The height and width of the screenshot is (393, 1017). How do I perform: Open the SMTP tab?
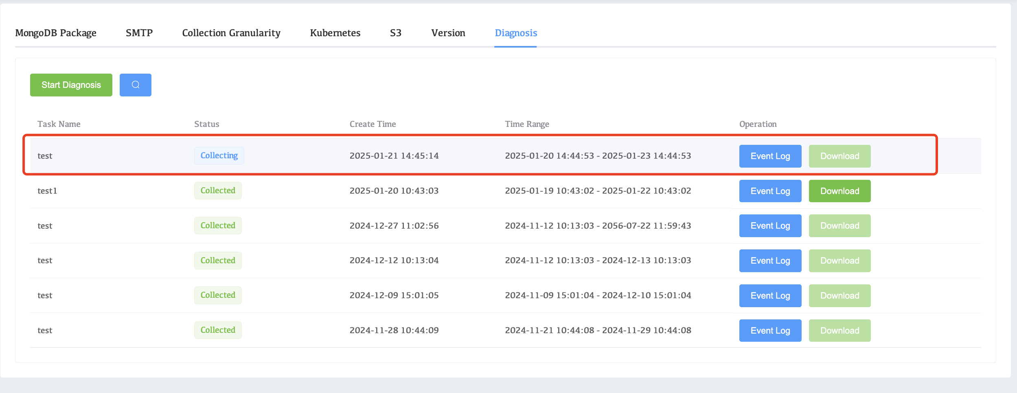139,33
